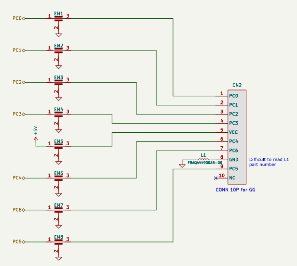The width and height of the screenshot is (297, 266).
Task: Click the EM7 component symbol
Action: pyautogui.click(x=58, y=209)
